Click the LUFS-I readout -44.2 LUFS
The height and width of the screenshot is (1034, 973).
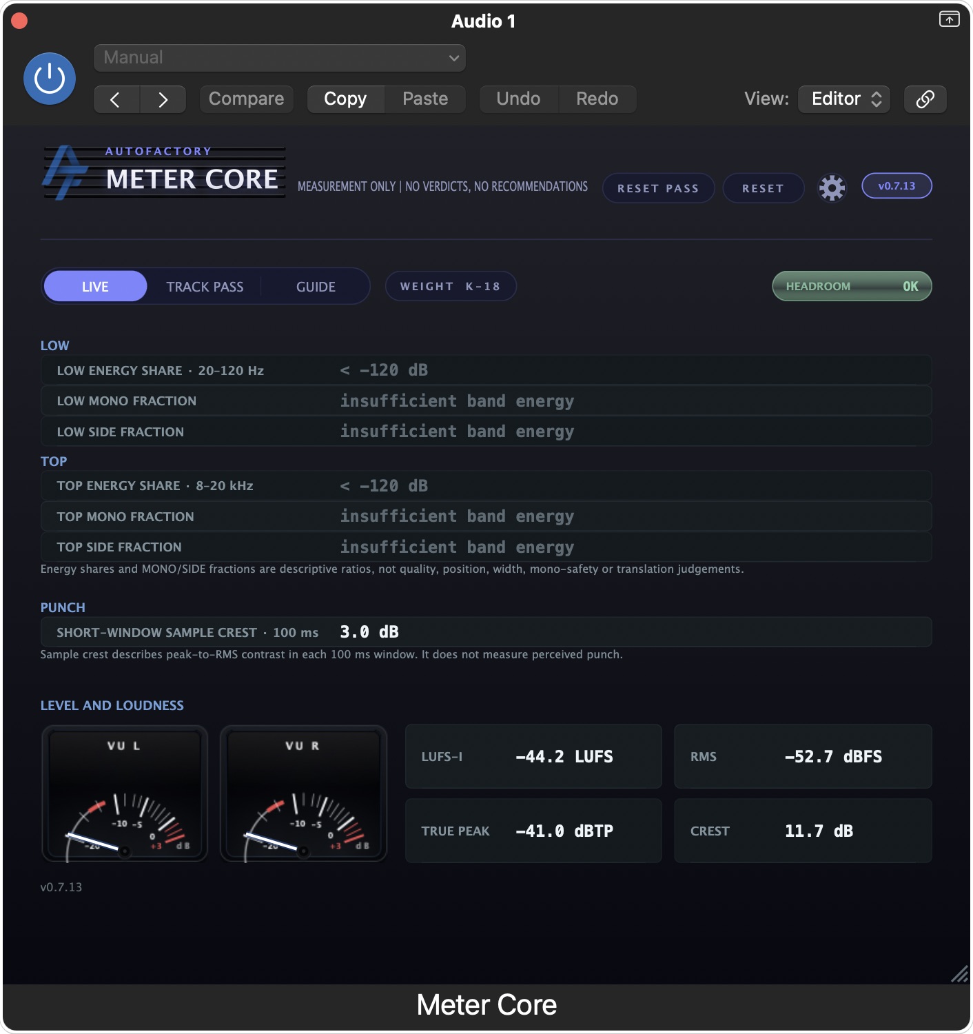(533, 756)
